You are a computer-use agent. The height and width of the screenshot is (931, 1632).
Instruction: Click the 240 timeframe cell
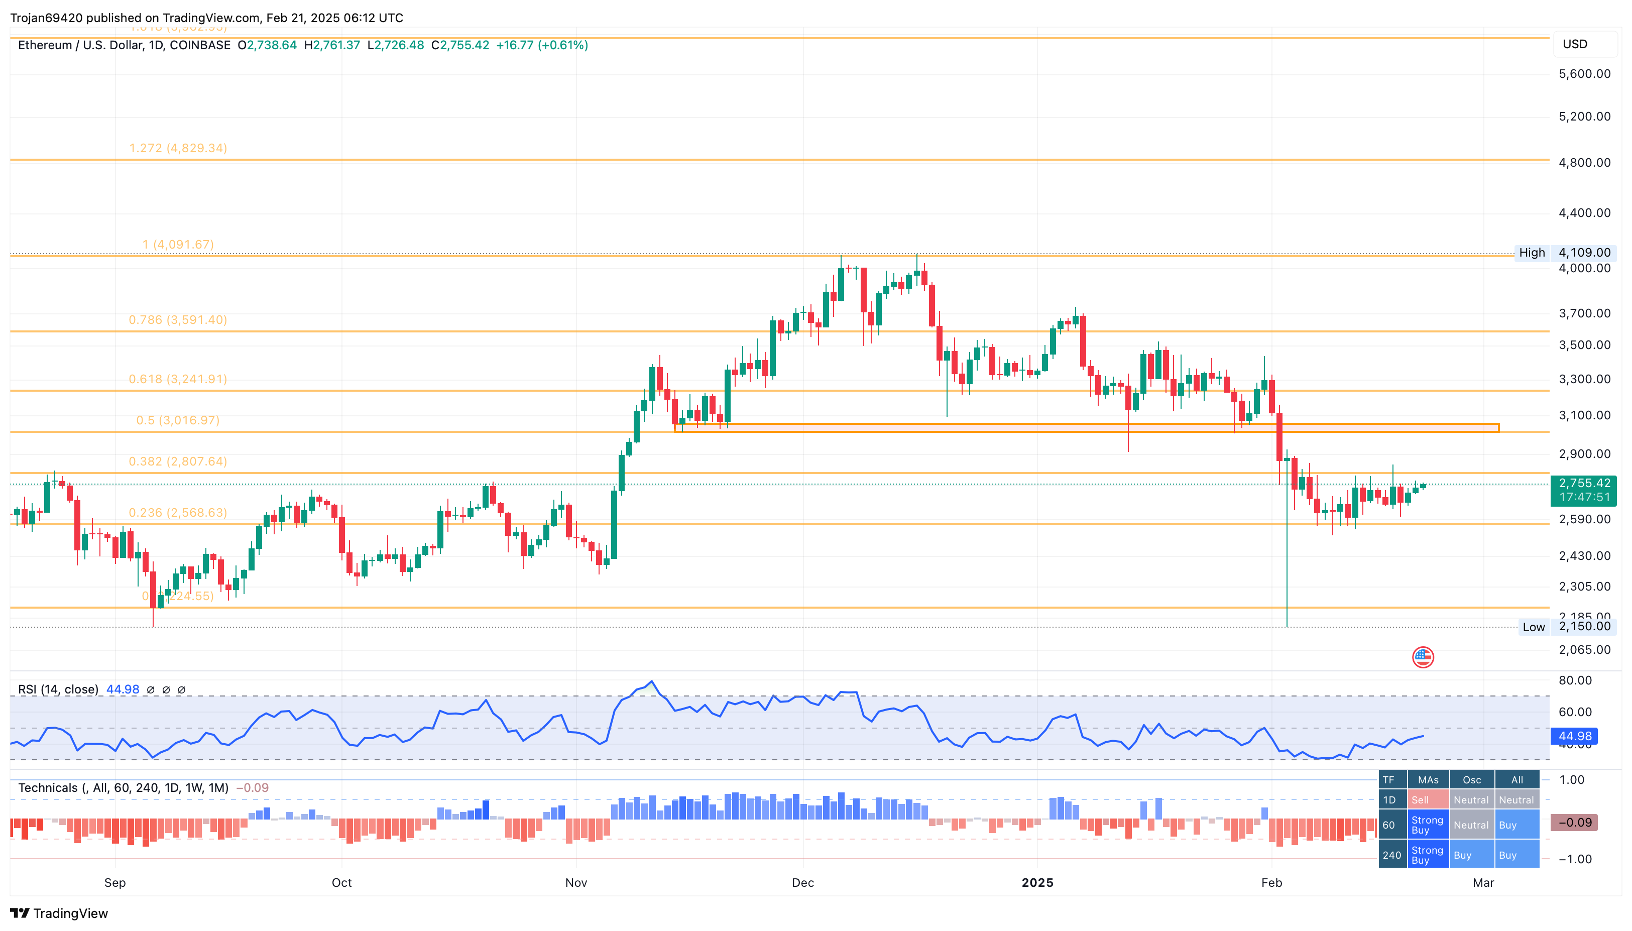pos(1393,855)
